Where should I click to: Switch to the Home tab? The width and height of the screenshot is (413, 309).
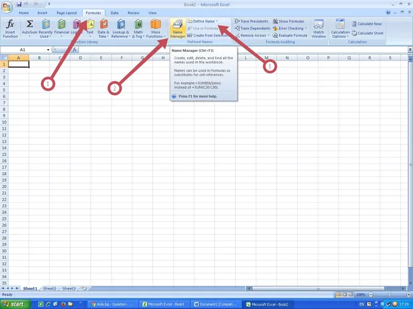(x=24, y=13)
